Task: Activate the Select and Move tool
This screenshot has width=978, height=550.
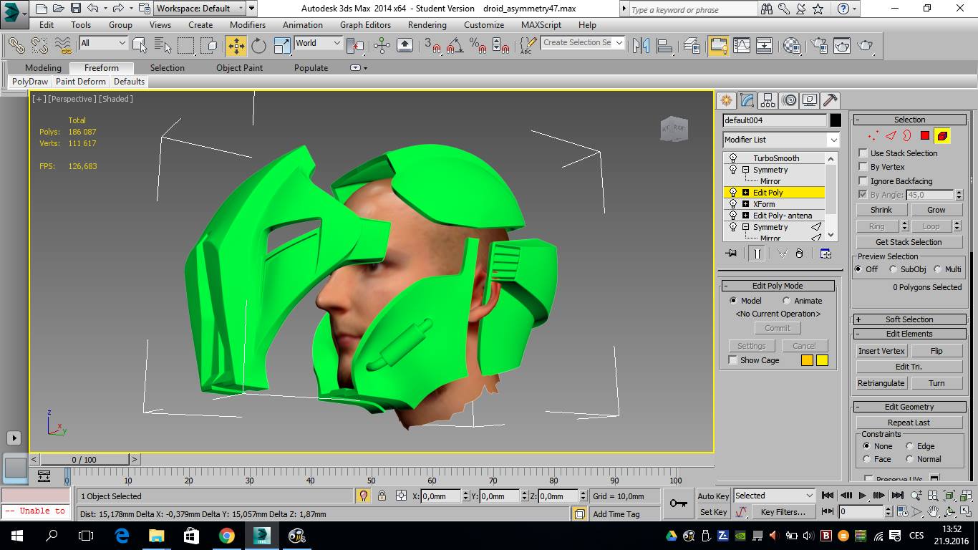Action: 236,46
